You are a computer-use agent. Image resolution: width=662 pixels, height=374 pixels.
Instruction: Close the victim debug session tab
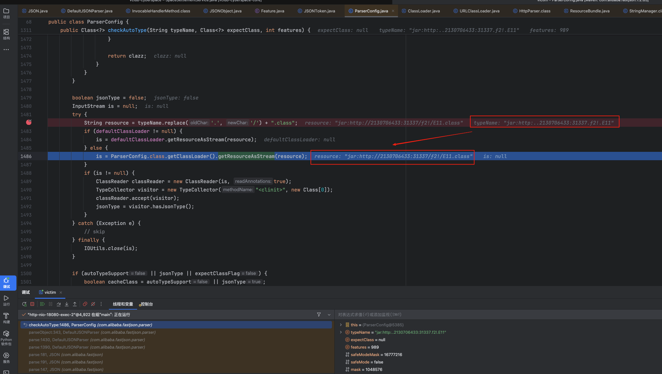61,293
